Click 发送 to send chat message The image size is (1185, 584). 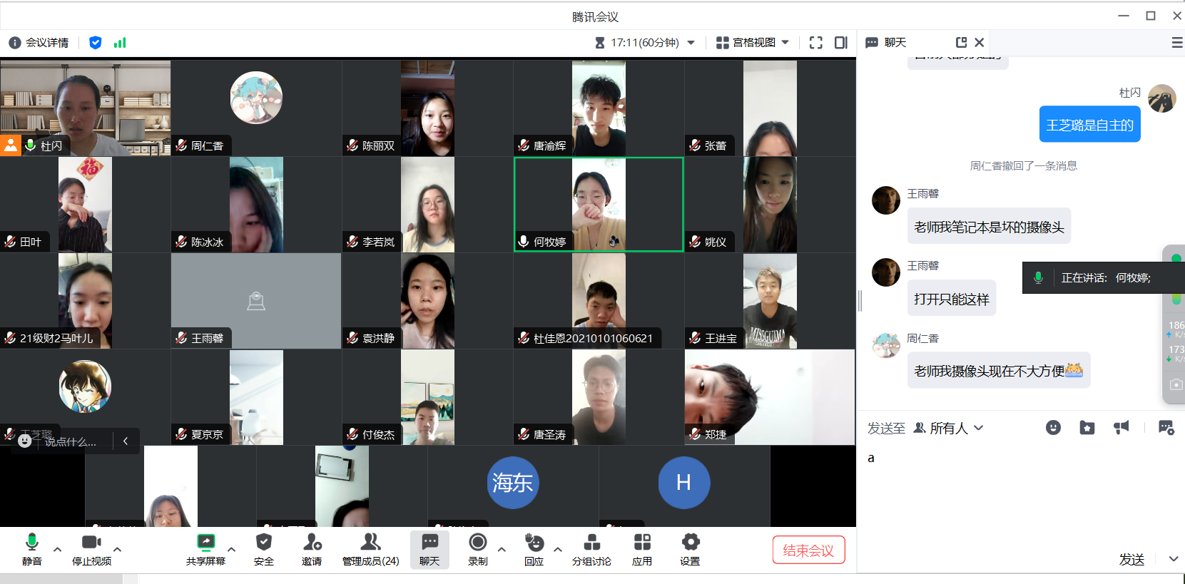(x=1131, y=559)
